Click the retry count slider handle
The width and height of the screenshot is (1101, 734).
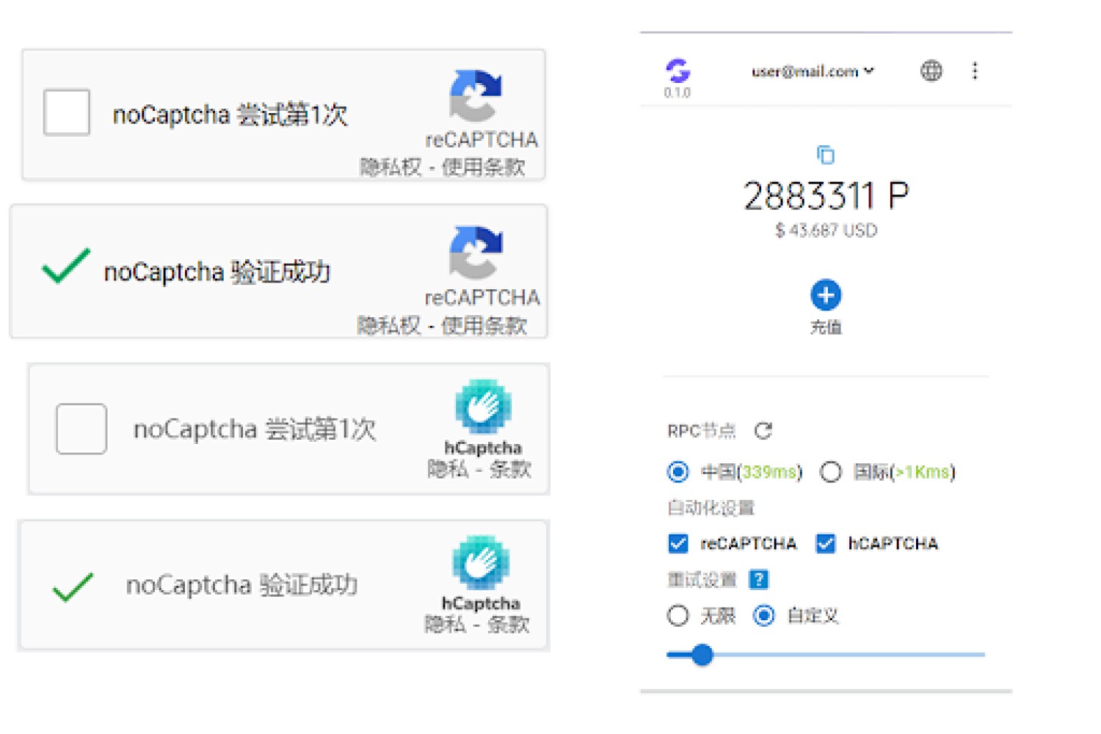click(x=702, y=655)
